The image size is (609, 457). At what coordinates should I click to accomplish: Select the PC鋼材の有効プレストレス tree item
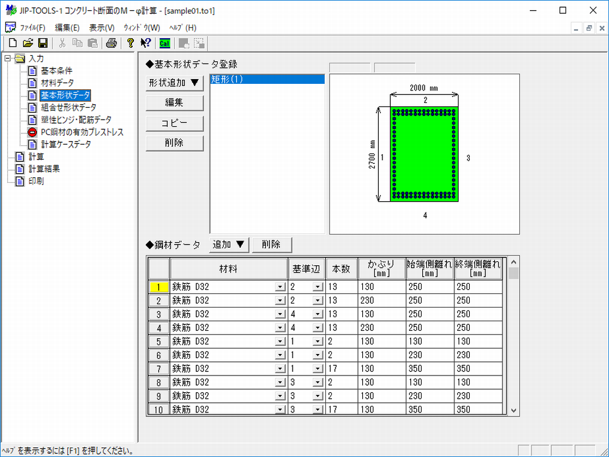click(x=81, y=132)
